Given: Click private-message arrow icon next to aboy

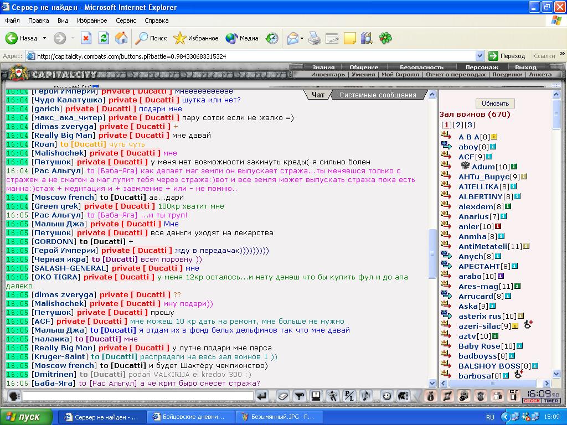Looking at the screenshot, I should pyautogui.click(x=446, y=146).
